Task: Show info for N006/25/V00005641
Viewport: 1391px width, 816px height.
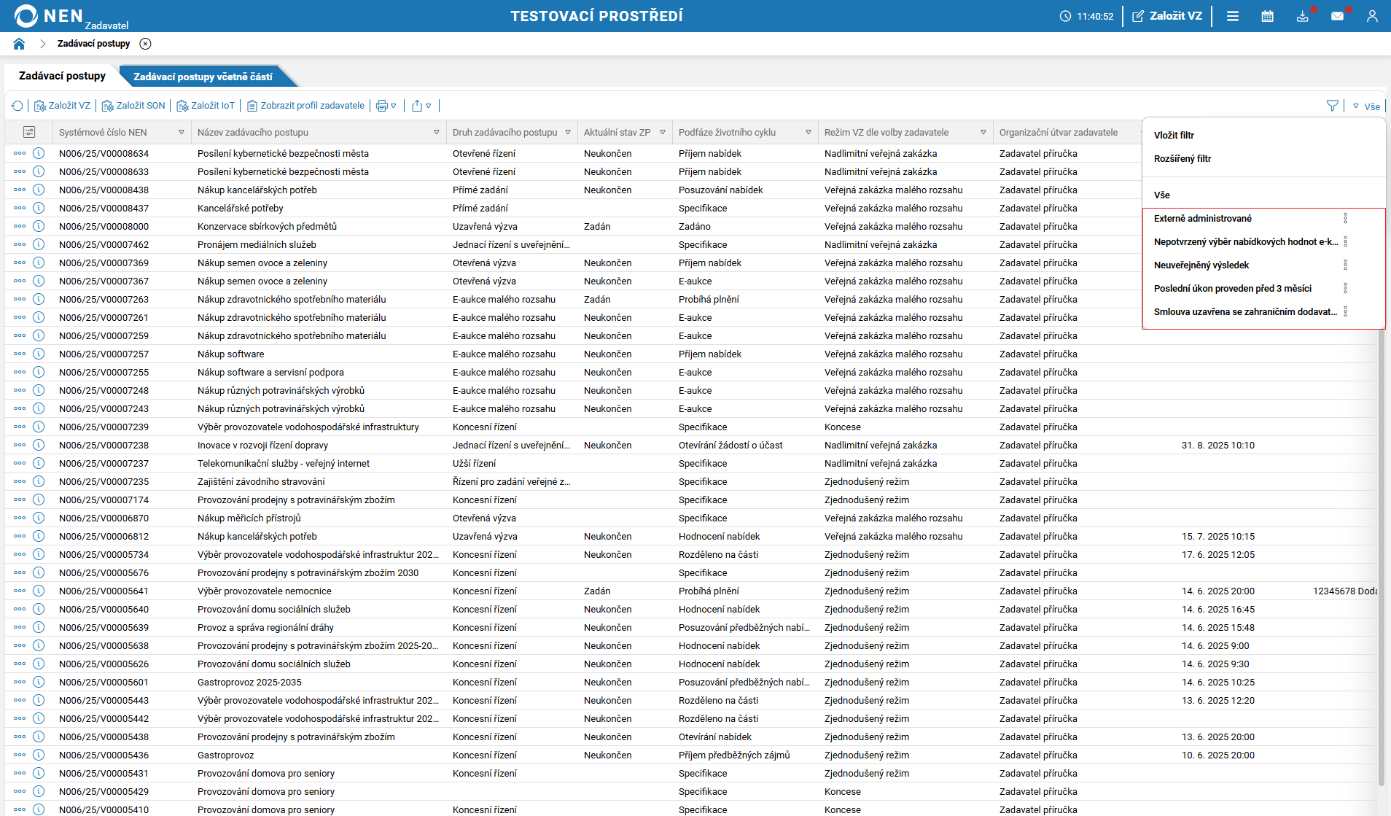Action: (x=39, y=591)
